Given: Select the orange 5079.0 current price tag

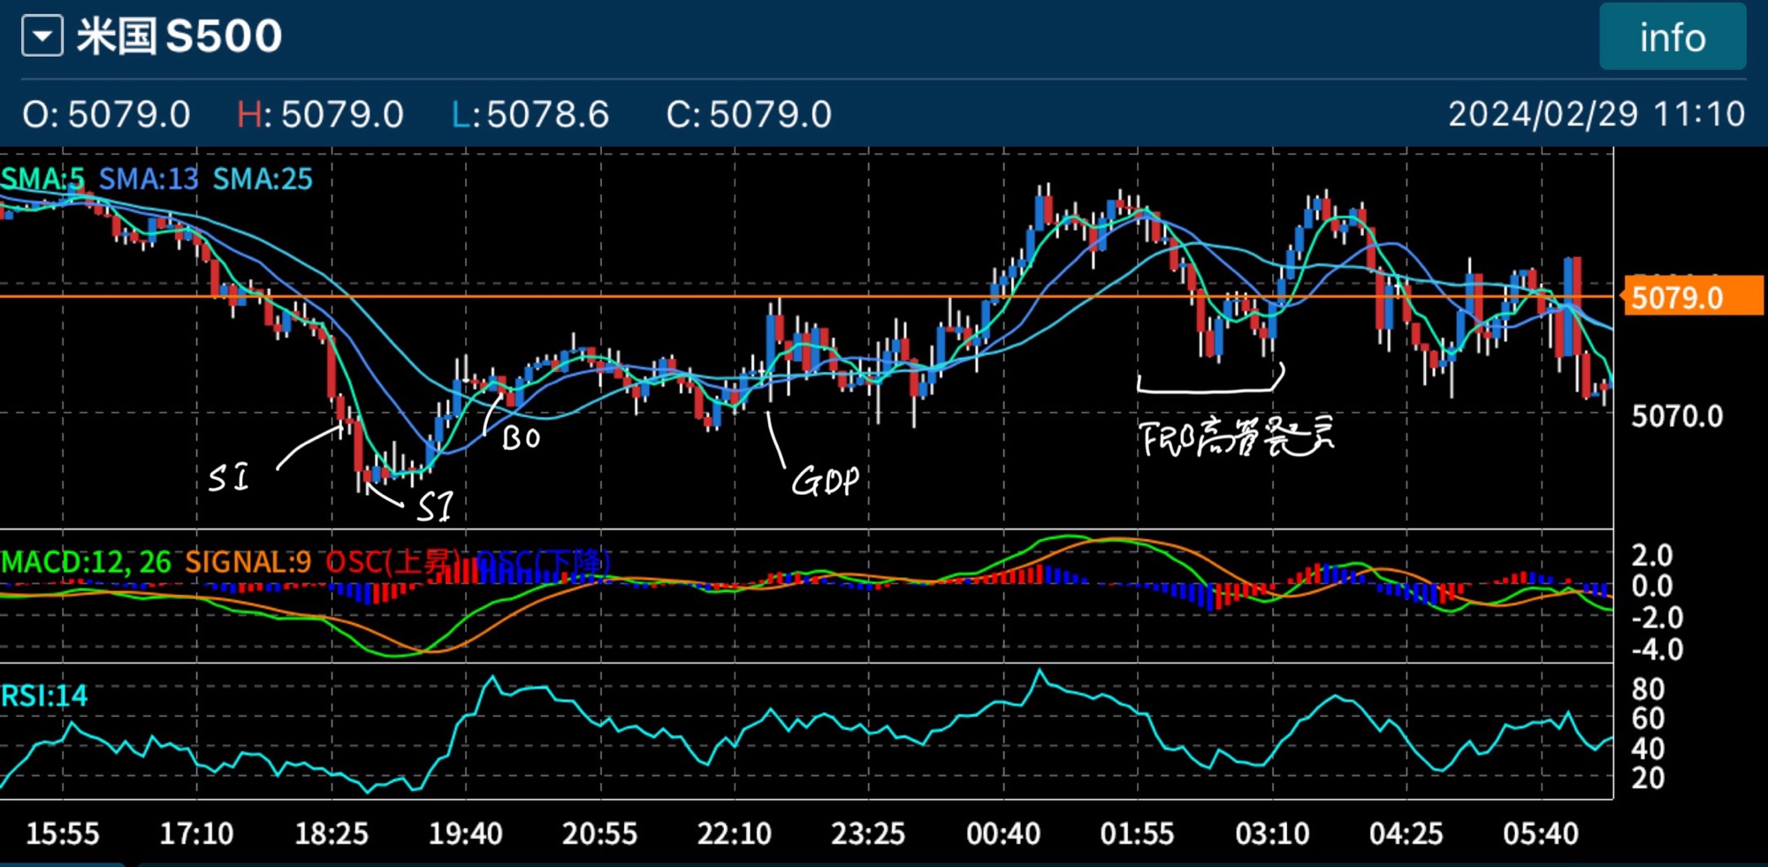Looking at the screenshot, I should tap(1692, 298).
